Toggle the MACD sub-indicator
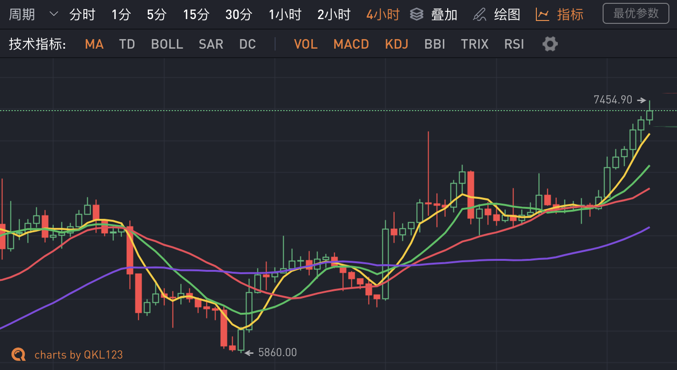 click(351, 44)
